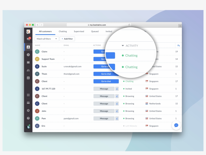
Task: Switch to the Supervised tab
Action: pyautogui.click(x=79, y=31)
